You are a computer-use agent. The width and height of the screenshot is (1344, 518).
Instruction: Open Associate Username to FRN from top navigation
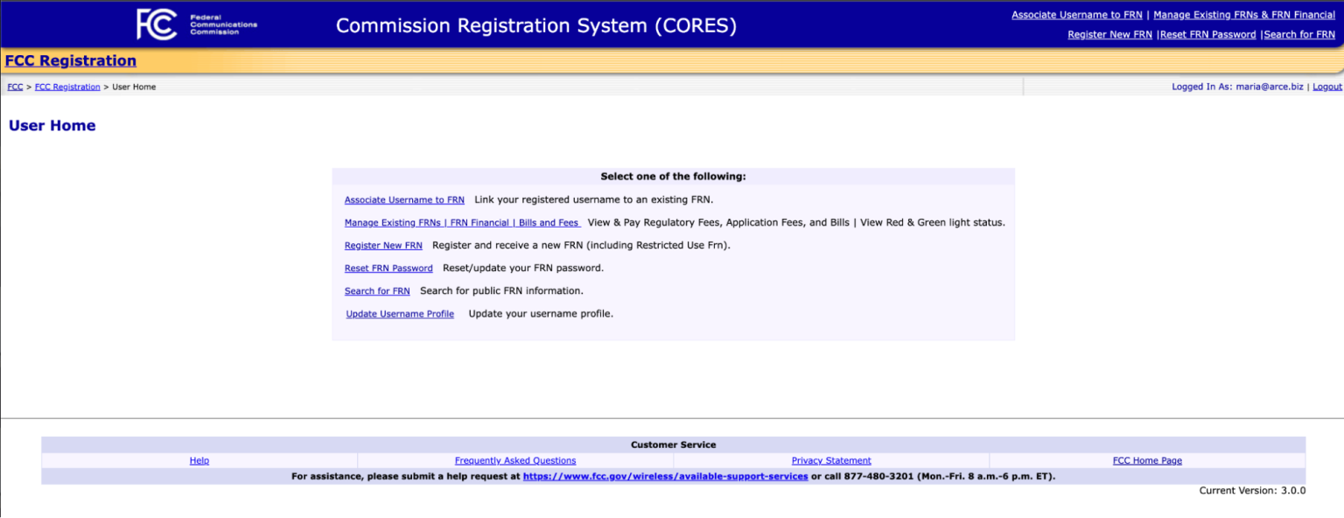[1076, 14]
